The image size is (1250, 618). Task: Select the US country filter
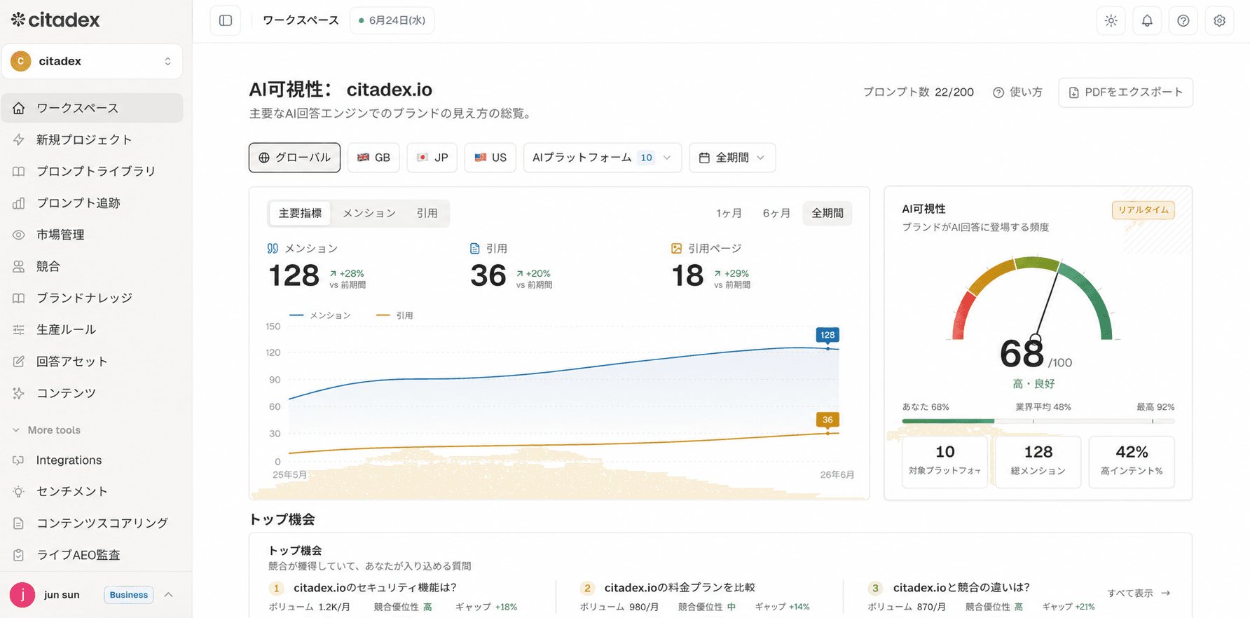pyautogui.click(x=490, y=158)
